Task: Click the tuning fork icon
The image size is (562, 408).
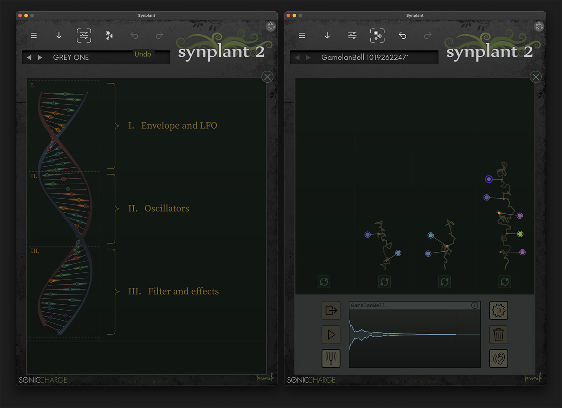Action: click(331, 358)
